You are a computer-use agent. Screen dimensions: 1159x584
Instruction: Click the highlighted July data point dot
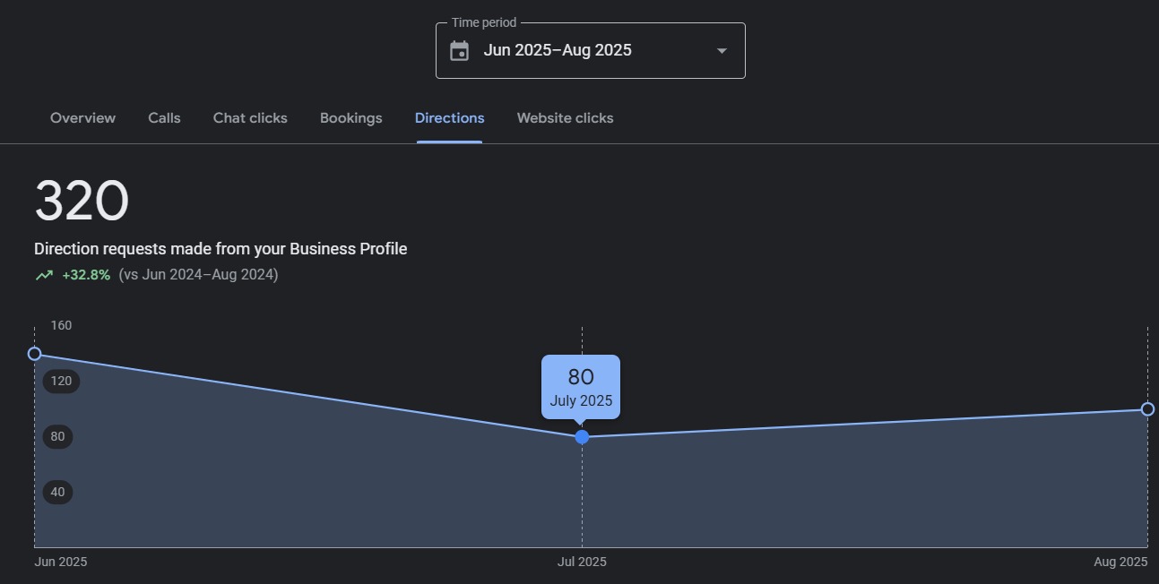coord(582,437)
